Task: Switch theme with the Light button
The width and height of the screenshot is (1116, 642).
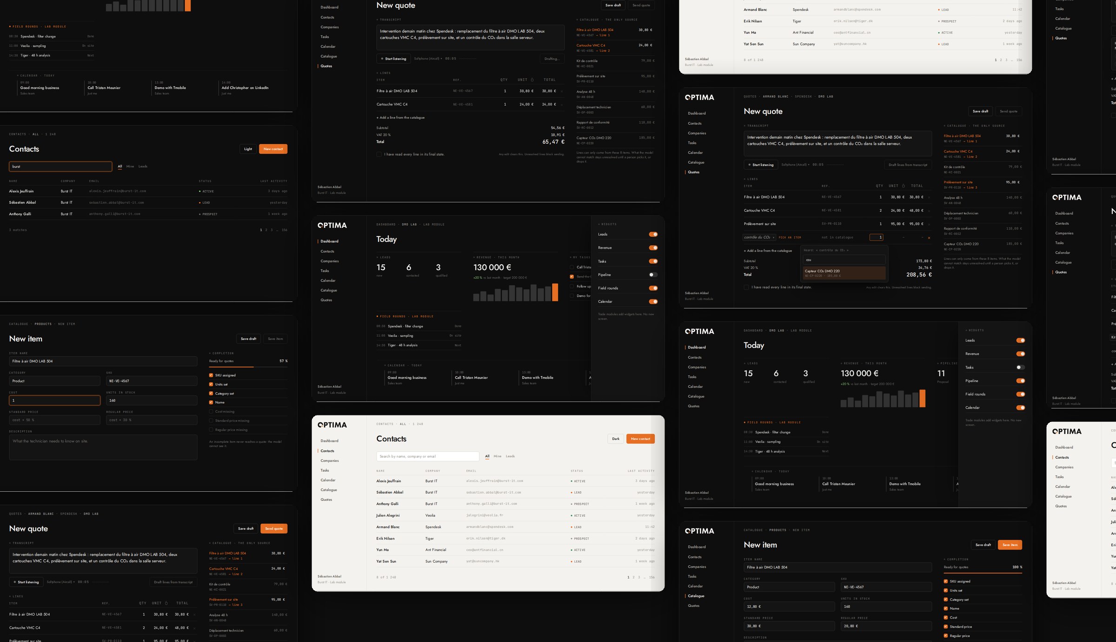Action: click(x=248, y=149)
